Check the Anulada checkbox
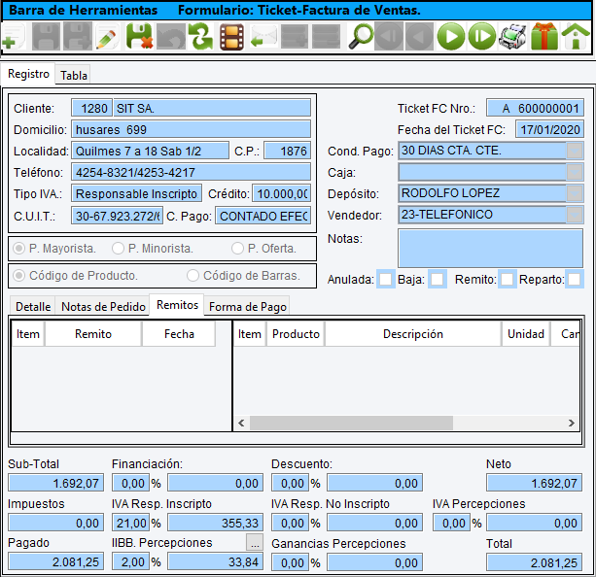596x577 pixels. pyautogui.click(x=386, y=280)
